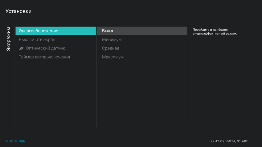This screenshot has height=147, width=262.
Task: Open the Выключить экран setting
Action: [37, 40]
